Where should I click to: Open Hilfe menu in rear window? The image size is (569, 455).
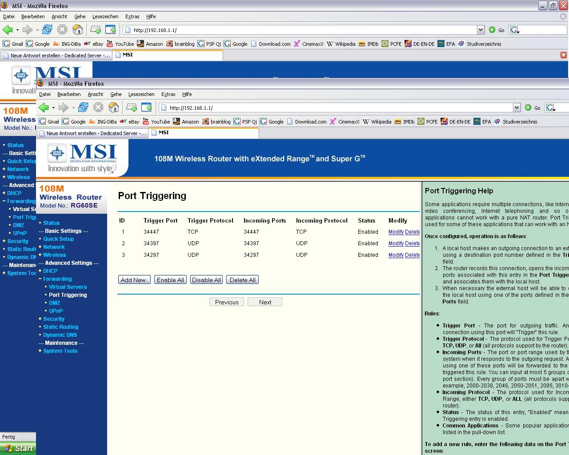tap(151, 16)
